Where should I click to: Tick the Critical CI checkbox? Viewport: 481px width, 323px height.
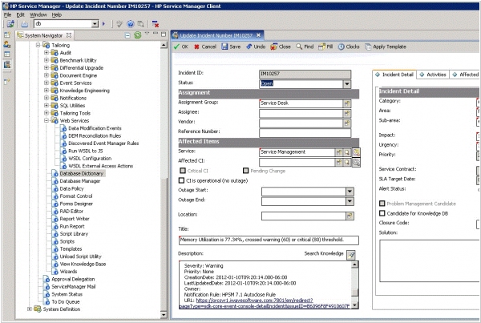pos(183,171)
